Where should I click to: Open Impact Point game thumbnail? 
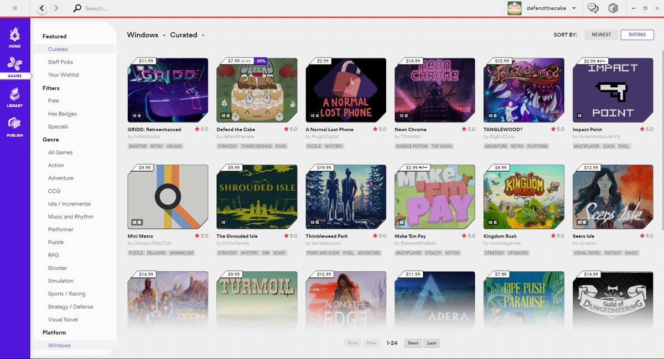click(613, 90)
